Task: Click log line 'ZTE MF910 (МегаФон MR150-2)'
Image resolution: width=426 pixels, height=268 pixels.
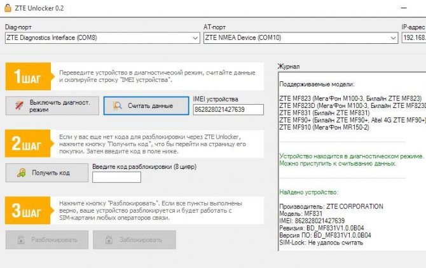Action: pyautogui.click(x=324, y=127)
